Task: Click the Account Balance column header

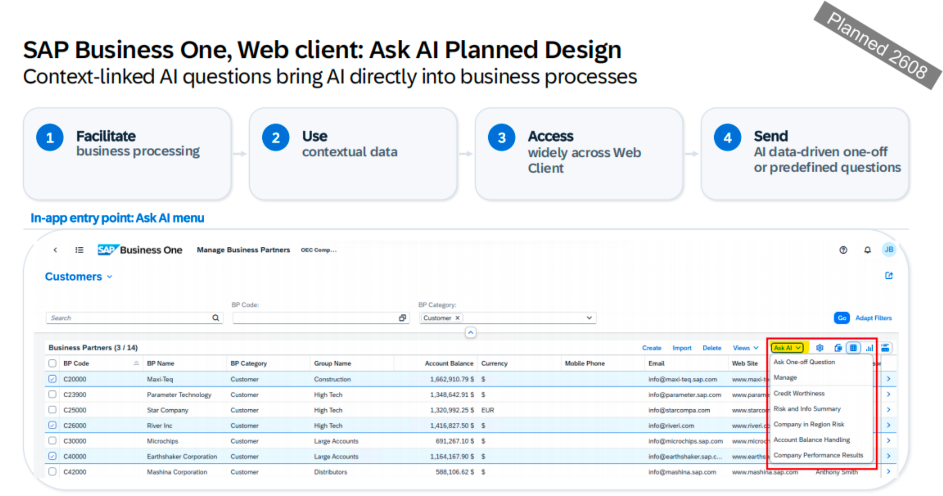Action: pos(449,363)
